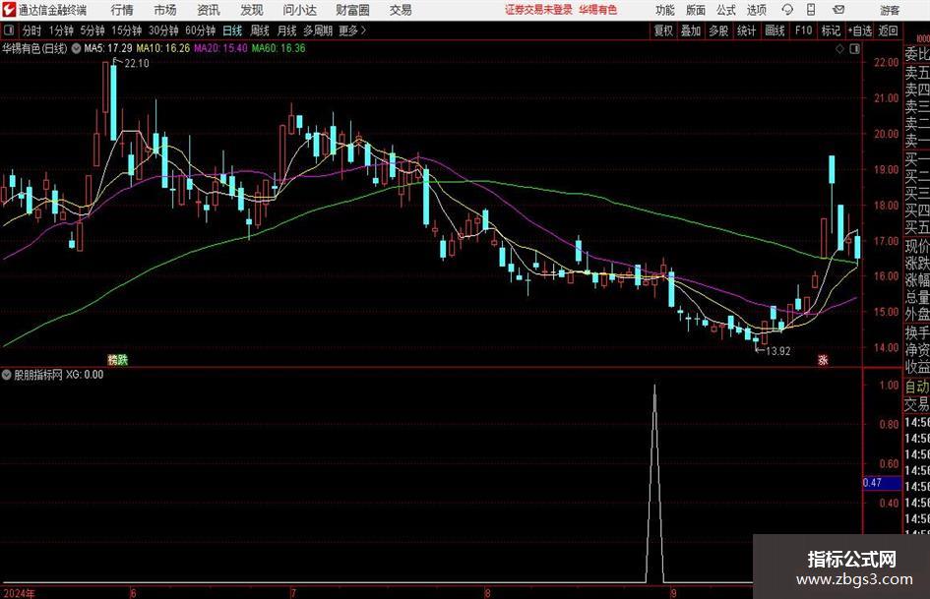Screen dimensions: 930x599
Task: Click the 22.00 price axis label
Action: pos(887,63)
